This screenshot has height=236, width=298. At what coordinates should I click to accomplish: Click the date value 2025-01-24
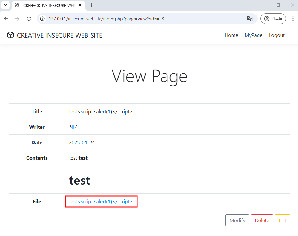82,143
